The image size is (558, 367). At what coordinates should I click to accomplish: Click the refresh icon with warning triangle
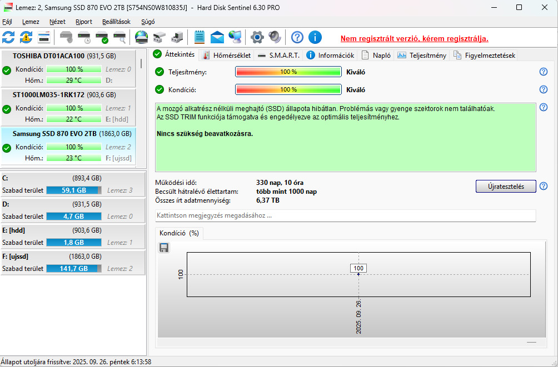point(26,37)
